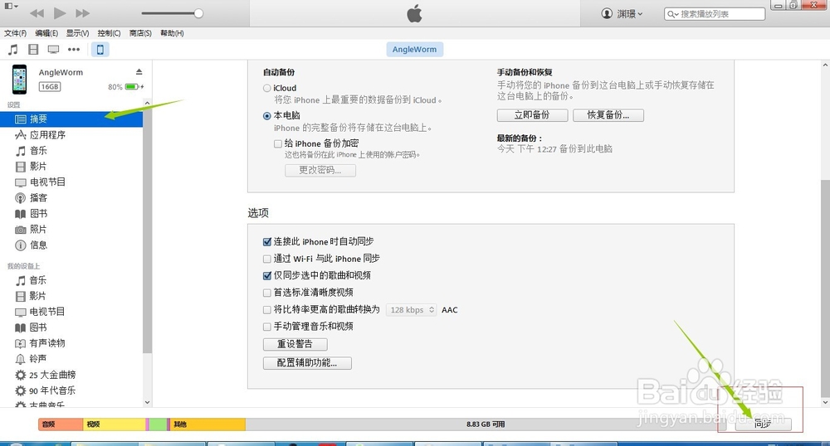The height and width of the screenshot is (446, 830).
Task: Toggle 仅同步选中的歌曲和视频 checkbox
Action: (x=267, y=275)
